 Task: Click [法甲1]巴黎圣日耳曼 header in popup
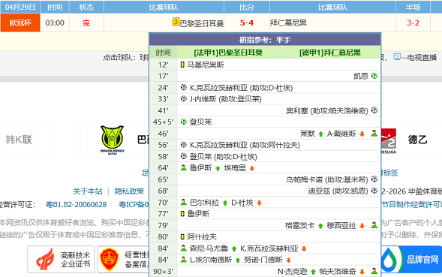coord(228,53)
